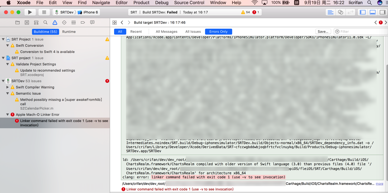The width and height of the screenshot is (388, 193).
Task: Select the Issue navigator triangle icon
Action: coord(55,22)
